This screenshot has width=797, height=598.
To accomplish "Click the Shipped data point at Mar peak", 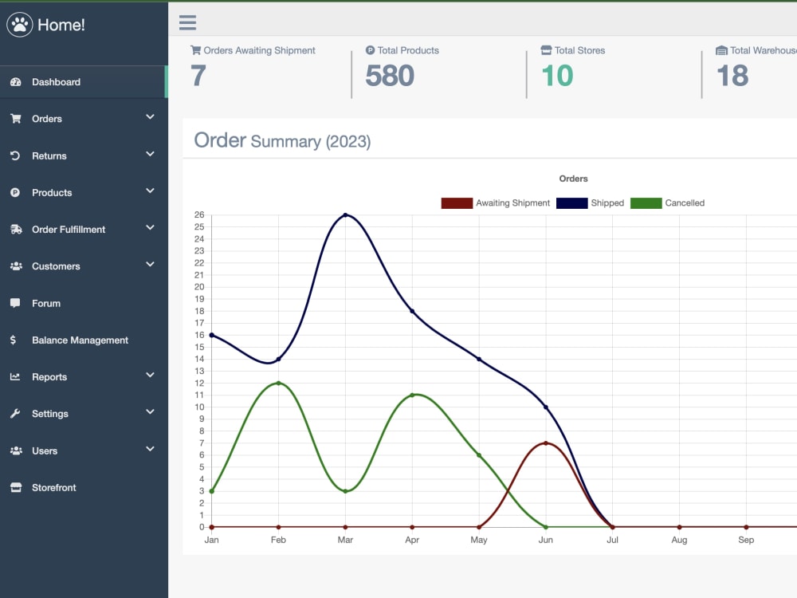I will coord(346,215).
